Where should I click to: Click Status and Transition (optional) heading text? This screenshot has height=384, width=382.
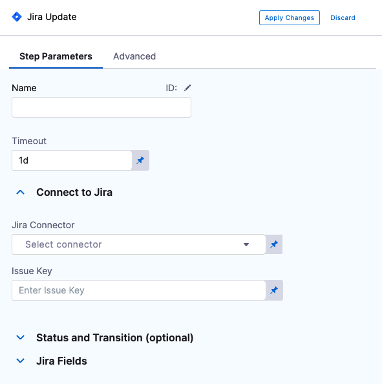coord(115,337)
